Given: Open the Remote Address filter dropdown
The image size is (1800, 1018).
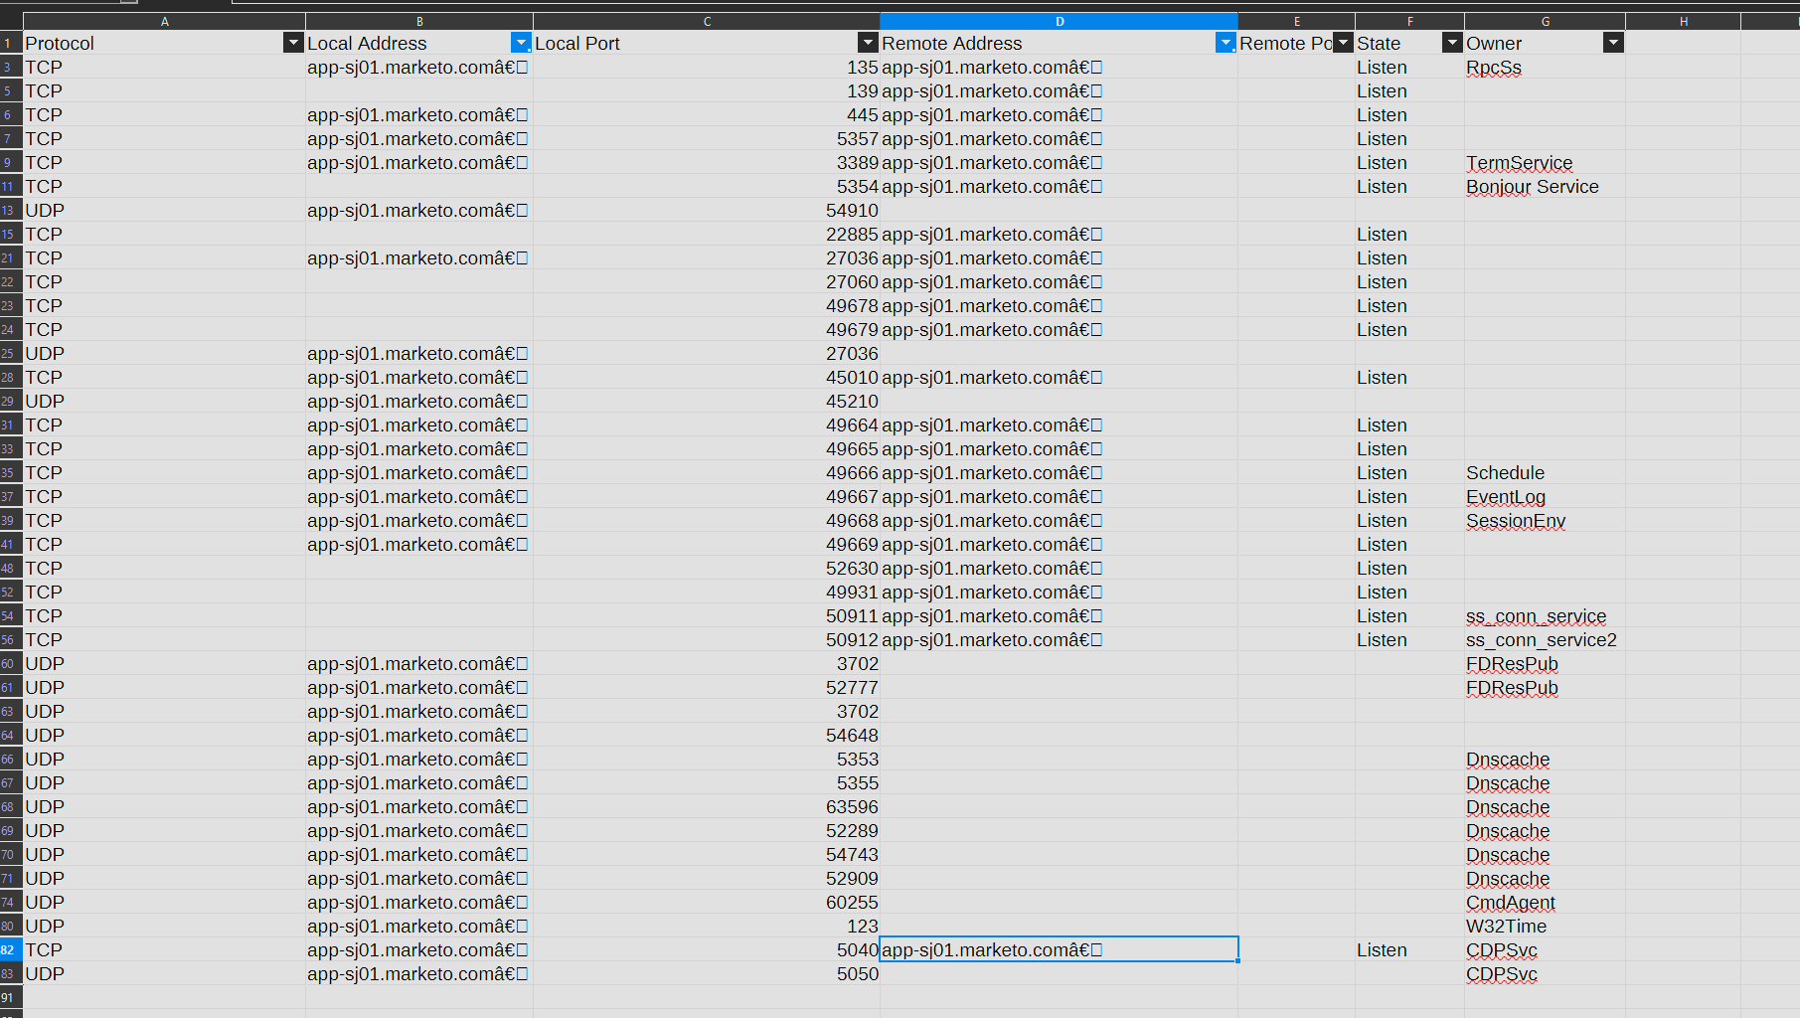Looking at the screenshot, I should point(1226,43).
